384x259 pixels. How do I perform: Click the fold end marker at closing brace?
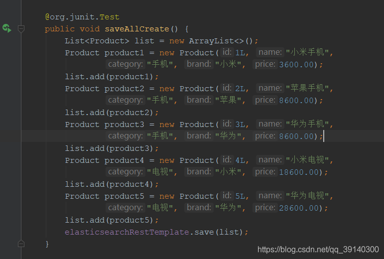[21, 244]
